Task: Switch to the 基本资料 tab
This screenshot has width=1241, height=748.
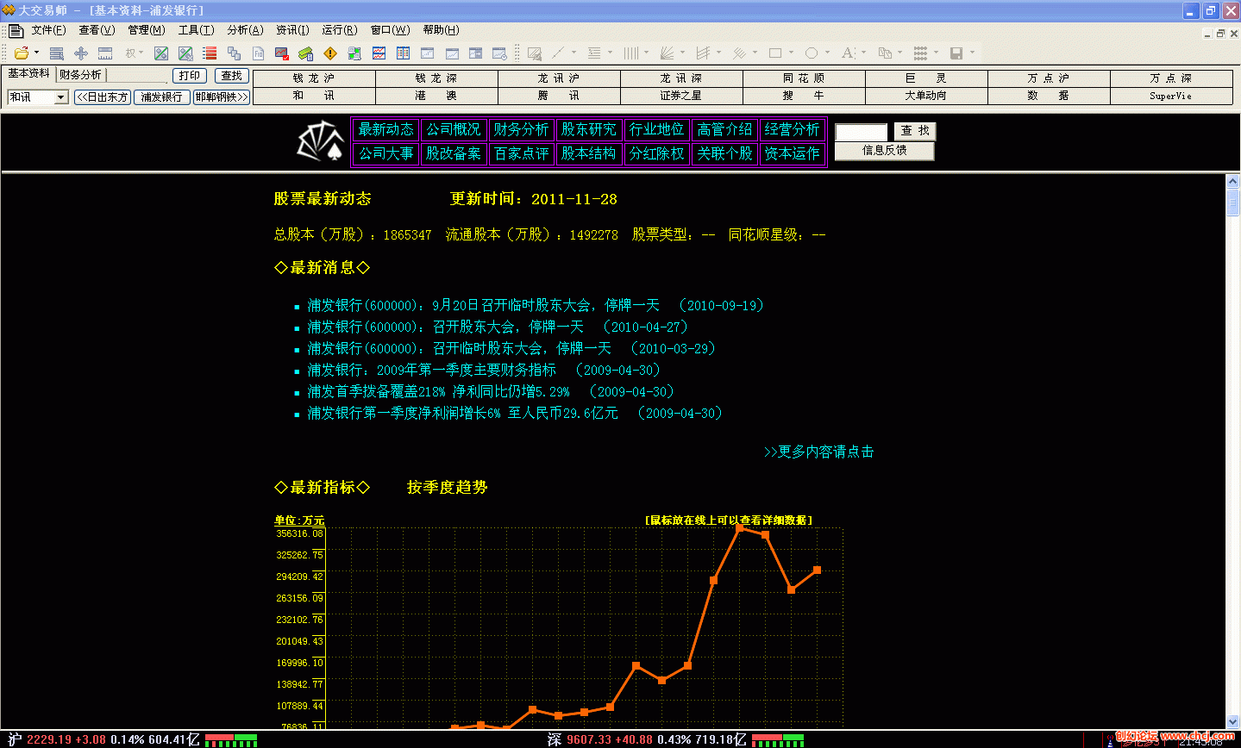Action: coord(29,74)
